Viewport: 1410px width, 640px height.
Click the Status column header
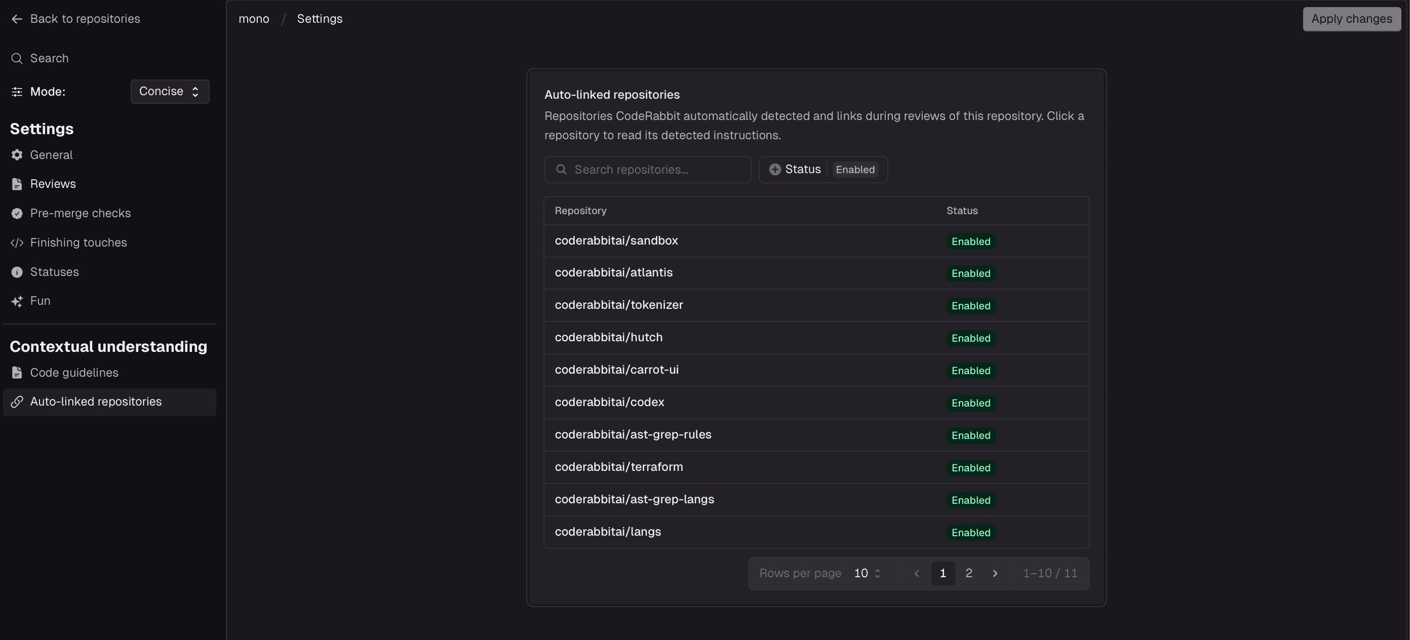pos(962,211)
